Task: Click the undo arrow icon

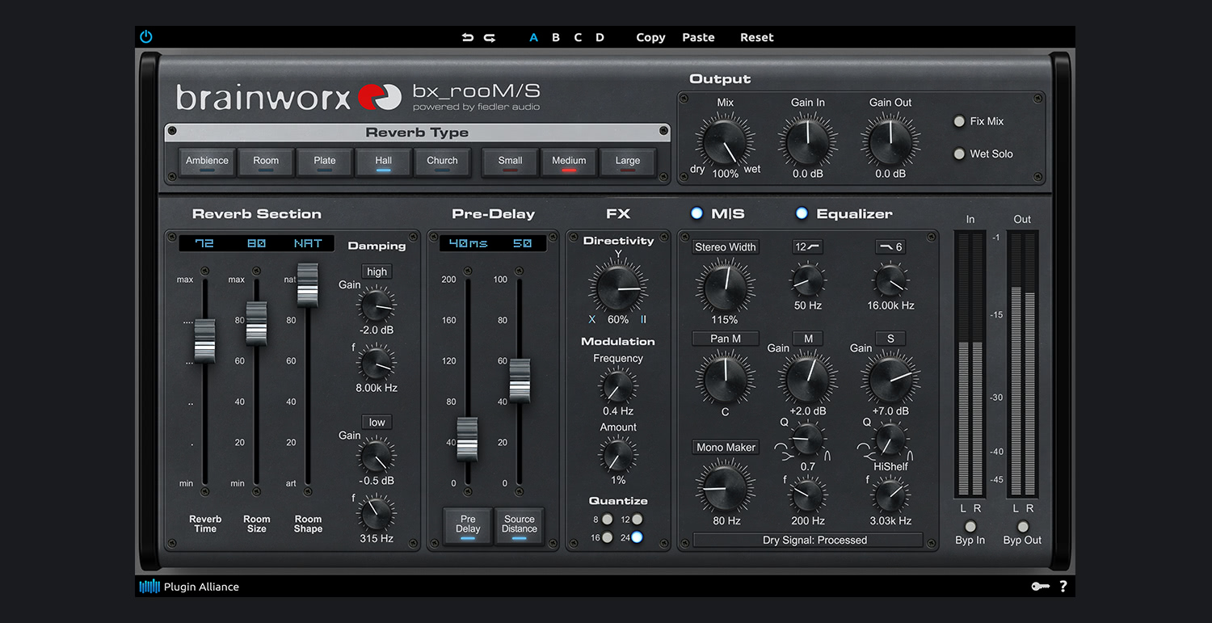Action: coord(467,37)
